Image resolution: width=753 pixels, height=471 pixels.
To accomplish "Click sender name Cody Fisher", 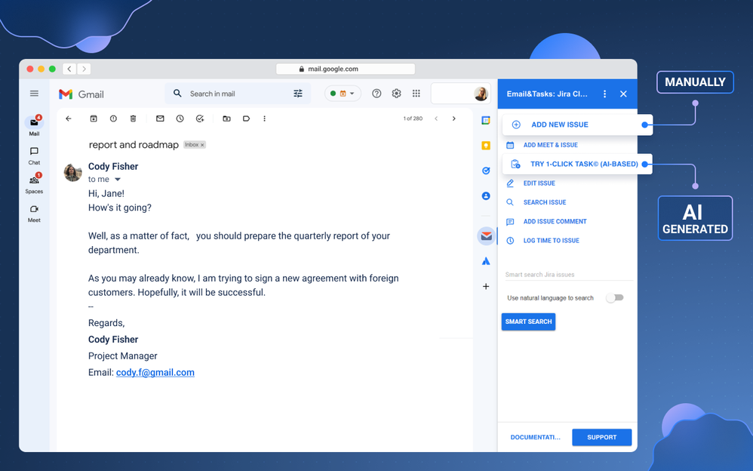I will [x=113, y=166].
